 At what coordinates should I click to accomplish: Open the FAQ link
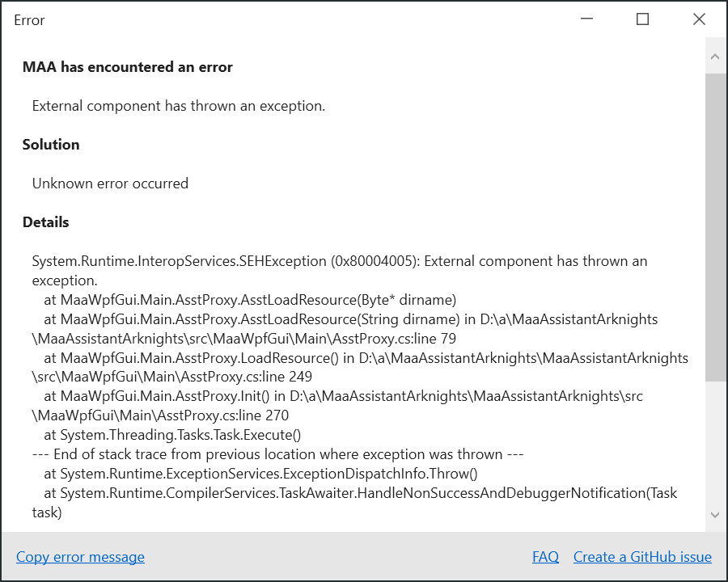point(545,556)
